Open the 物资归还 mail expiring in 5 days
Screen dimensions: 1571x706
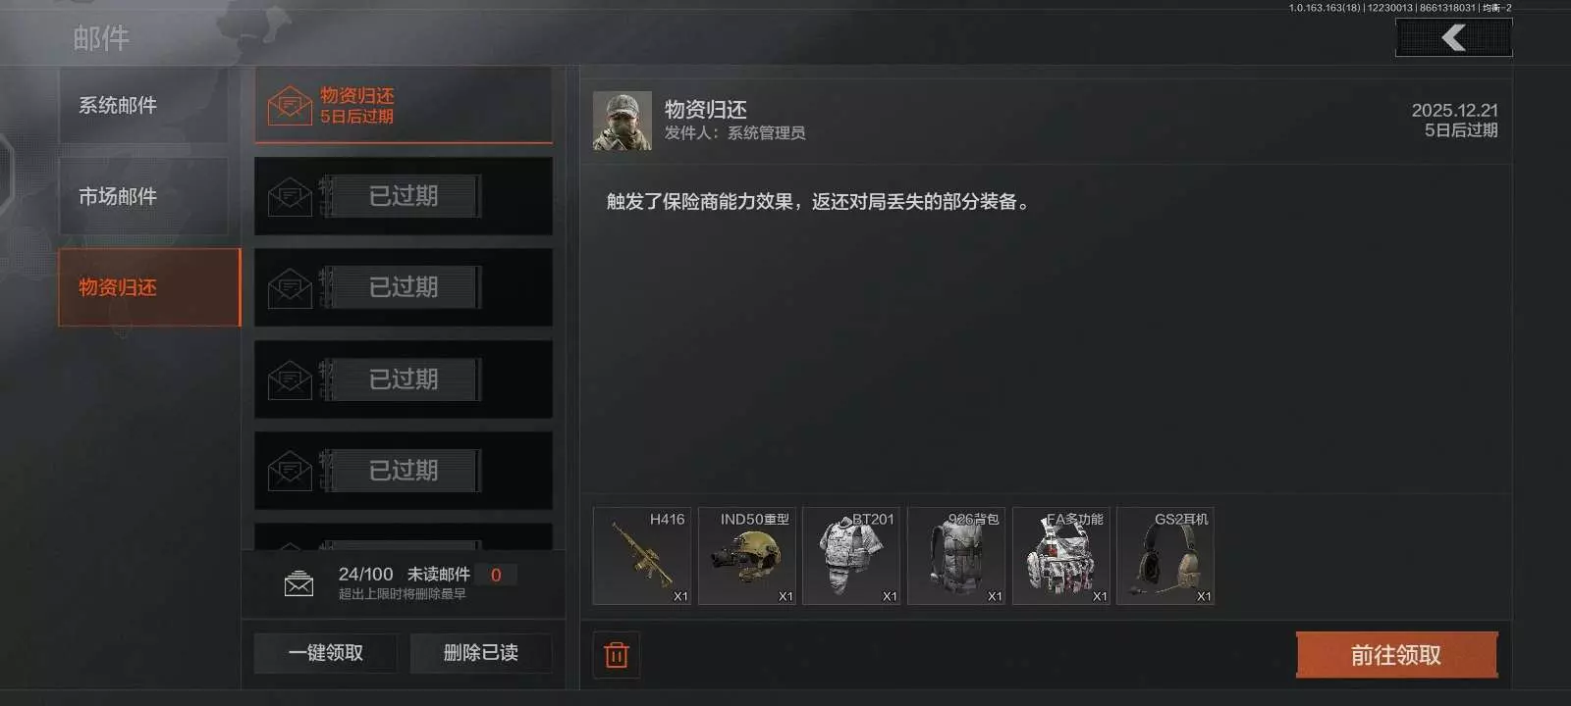point(404,105)
